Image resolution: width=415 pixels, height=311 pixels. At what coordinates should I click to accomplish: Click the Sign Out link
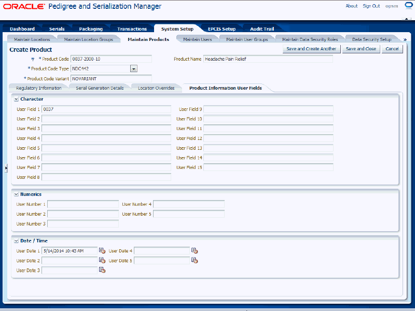coord(371,6)
